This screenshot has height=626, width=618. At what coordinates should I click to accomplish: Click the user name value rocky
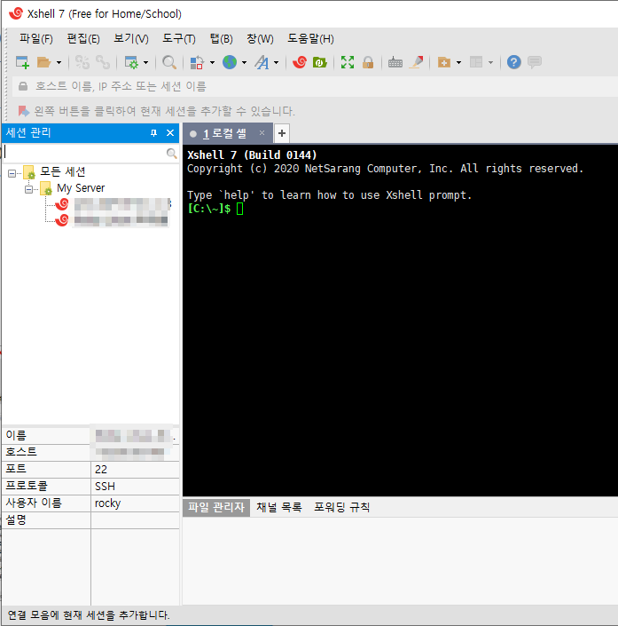[107, 503]
